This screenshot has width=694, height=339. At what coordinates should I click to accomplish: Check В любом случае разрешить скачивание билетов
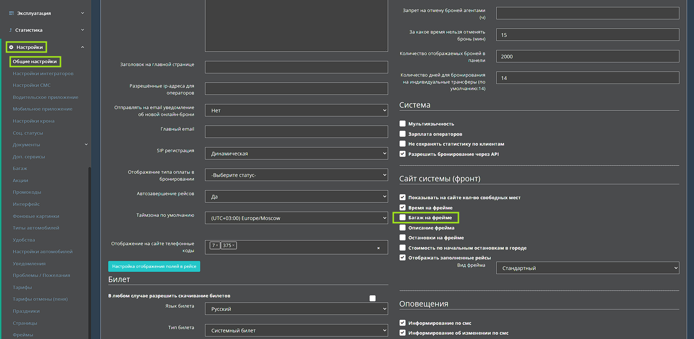tap(372, 298)
